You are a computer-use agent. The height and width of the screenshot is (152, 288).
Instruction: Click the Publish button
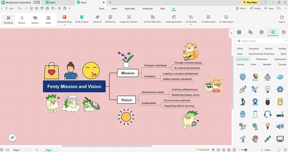click(255, 8)
